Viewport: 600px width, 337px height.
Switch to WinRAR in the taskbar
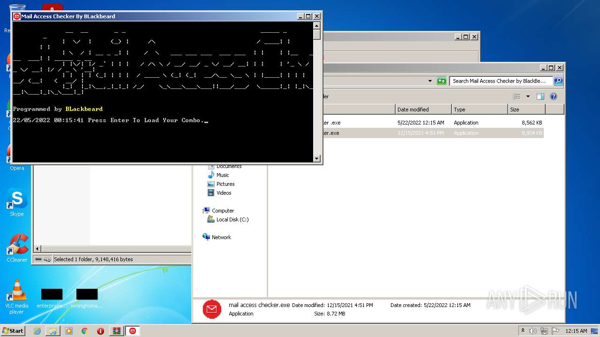tap(117, 331)
